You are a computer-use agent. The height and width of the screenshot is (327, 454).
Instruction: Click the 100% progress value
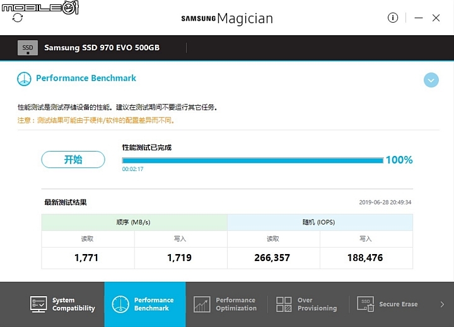click(399, 160)
